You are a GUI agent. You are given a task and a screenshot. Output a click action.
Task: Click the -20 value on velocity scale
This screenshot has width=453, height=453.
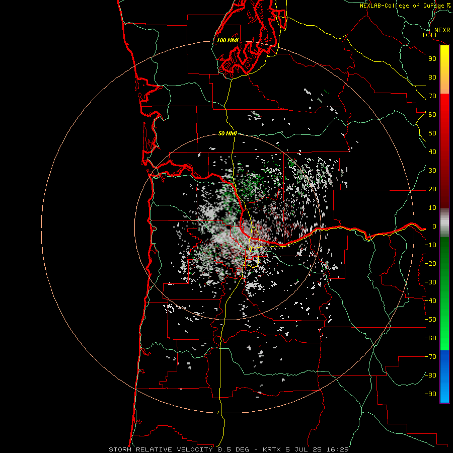coord(430,263)
